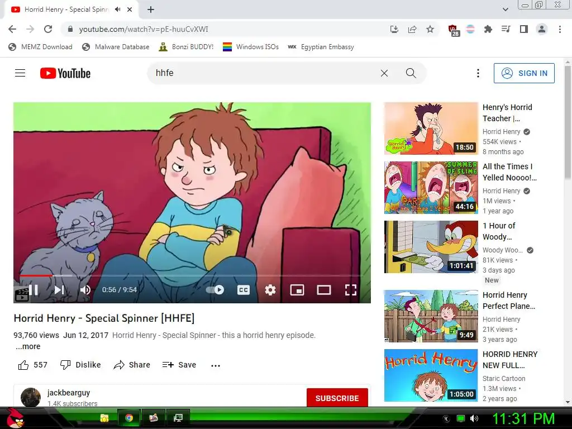Open Egyptian Embassy bookmark
The width and height of the screenshot is (572, 429).
(321, 47)
